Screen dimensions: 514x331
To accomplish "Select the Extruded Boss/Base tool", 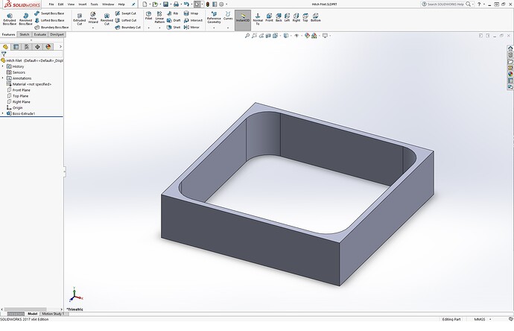I will tap(9, 19).
